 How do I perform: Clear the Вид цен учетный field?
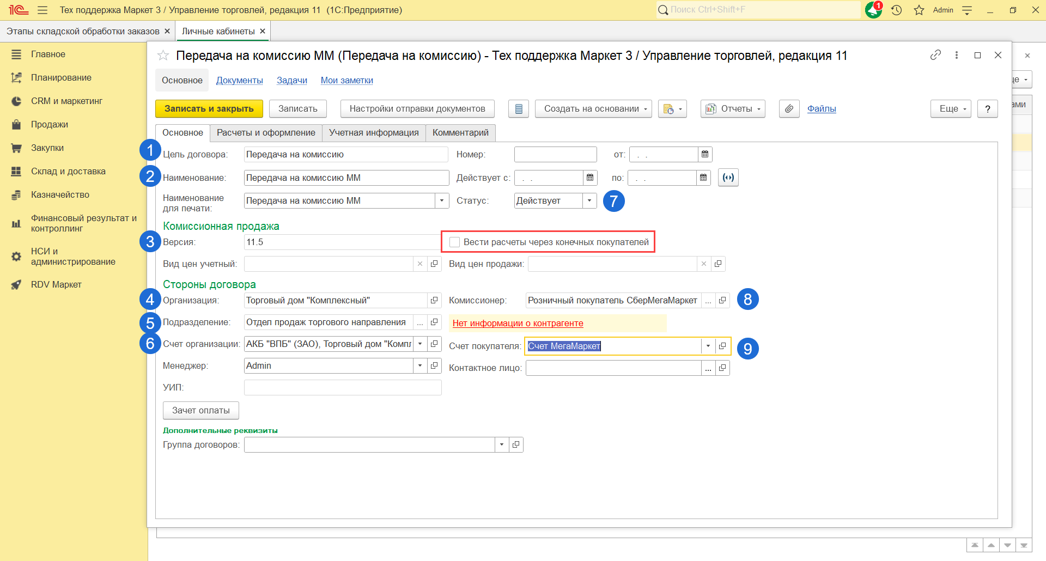[x=420, y=264]
